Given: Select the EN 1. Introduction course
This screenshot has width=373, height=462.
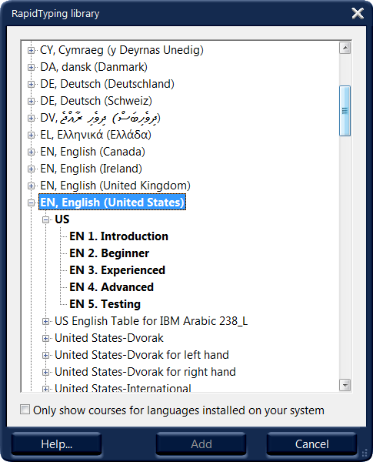Looking at the screenshot, I should tap(118, 236).
